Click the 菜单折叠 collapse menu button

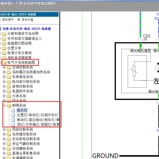[x=25, y=19]
